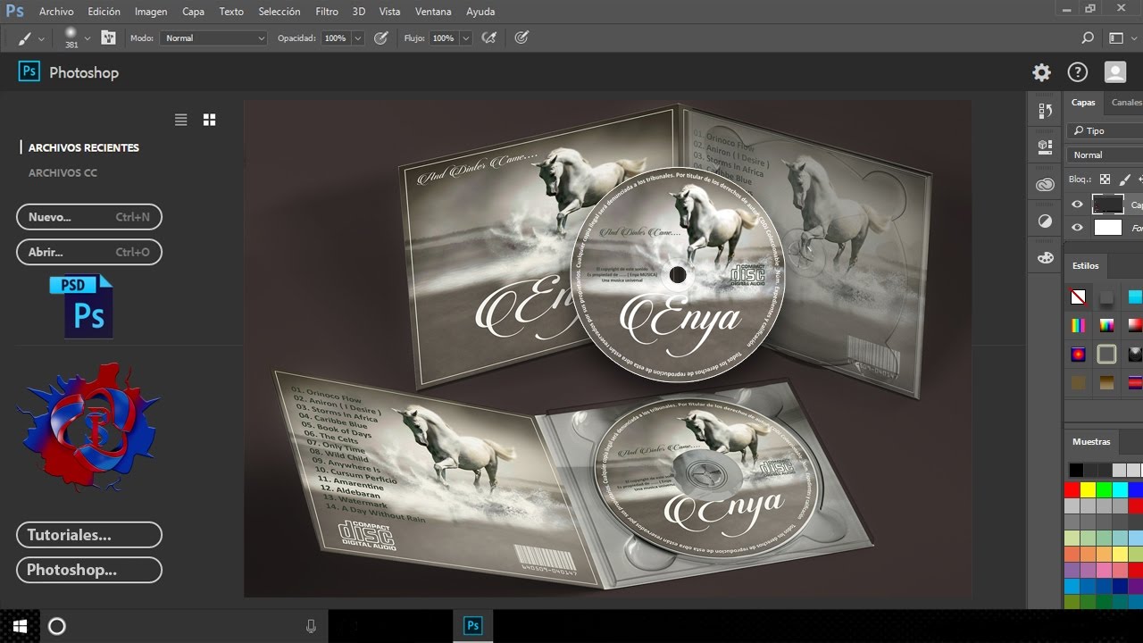Image resolution: width=1143 pixels, height=643 pixels.
Task: Click the Opacidad 100% value field
Action: click(336, 38)
